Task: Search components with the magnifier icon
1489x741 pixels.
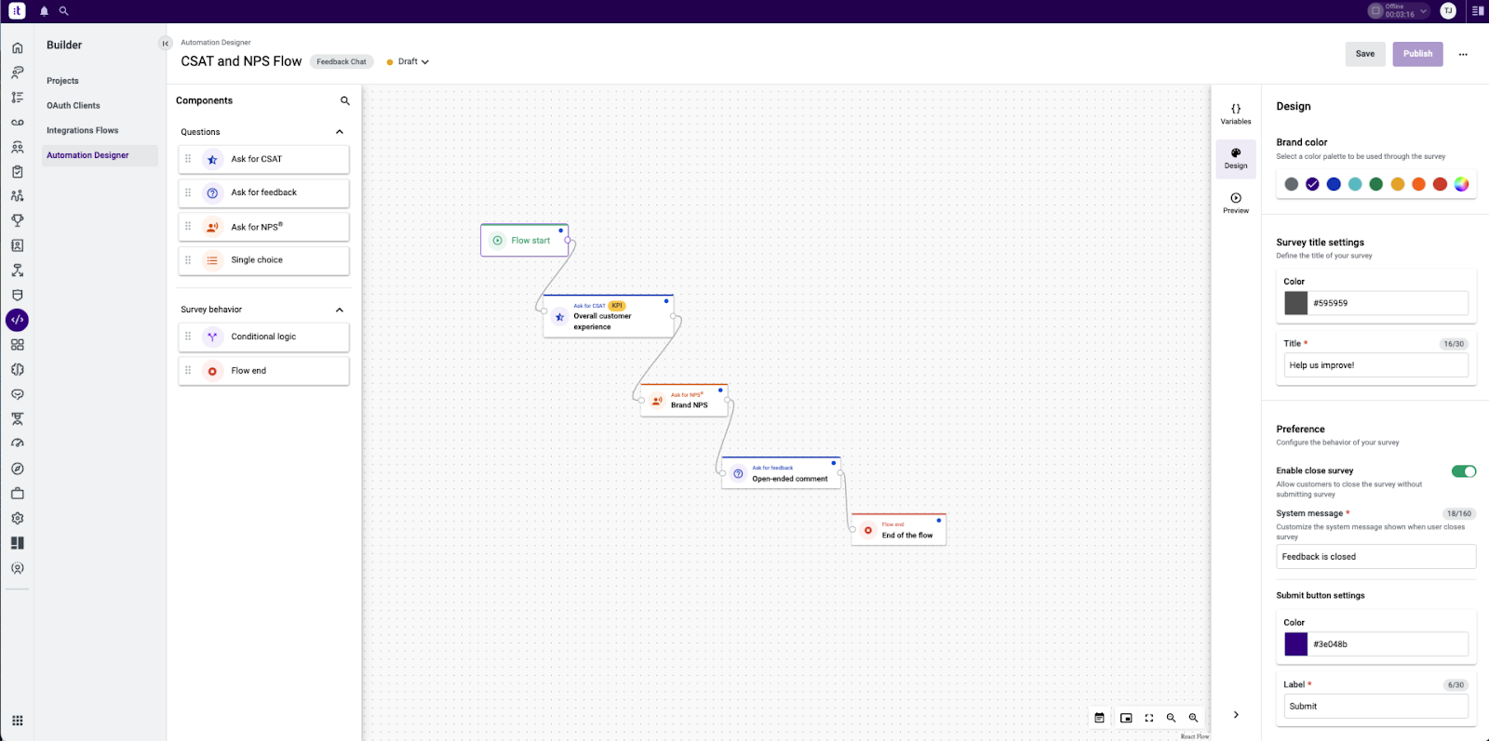Action: coord(345,100)
